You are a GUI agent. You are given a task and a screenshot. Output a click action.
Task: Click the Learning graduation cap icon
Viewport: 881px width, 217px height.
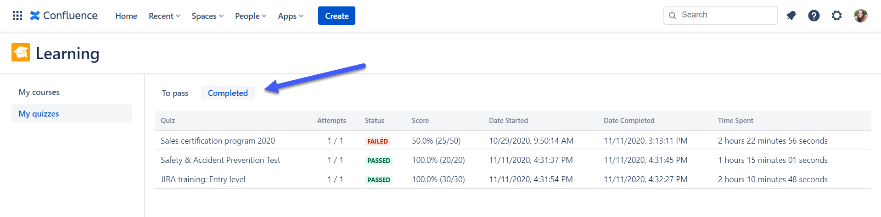point(21,52)
